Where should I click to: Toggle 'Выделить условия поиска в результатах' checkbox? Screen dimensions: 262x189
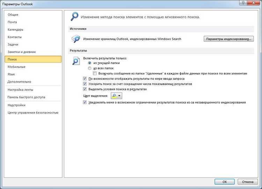[x=85, y=89]
